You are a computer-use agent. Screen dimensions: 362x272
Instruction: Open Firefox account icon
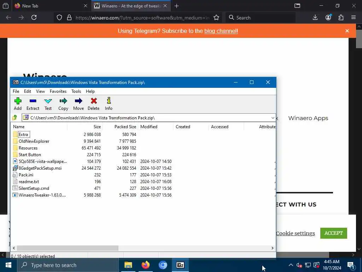pos(328,17)
